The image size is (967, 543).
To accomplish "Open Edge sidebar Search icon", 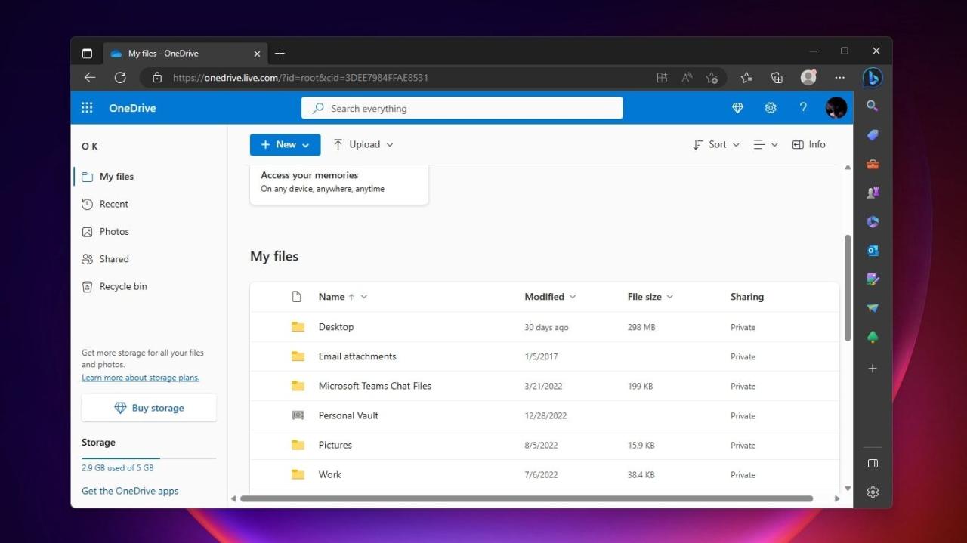I will point(873,106).
